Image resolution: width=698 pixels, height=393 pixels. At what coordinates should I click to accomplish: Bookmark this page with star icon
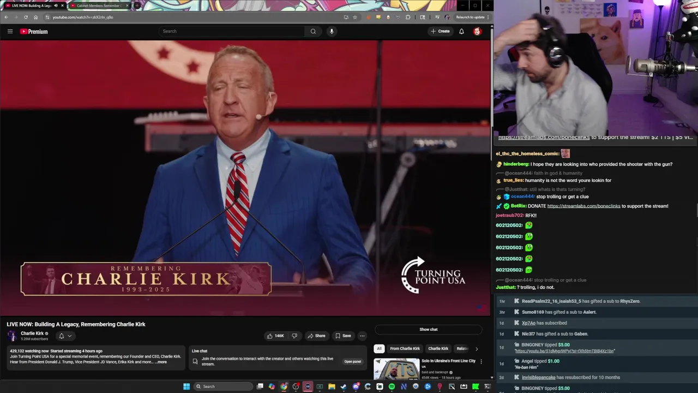click(355, 17)
